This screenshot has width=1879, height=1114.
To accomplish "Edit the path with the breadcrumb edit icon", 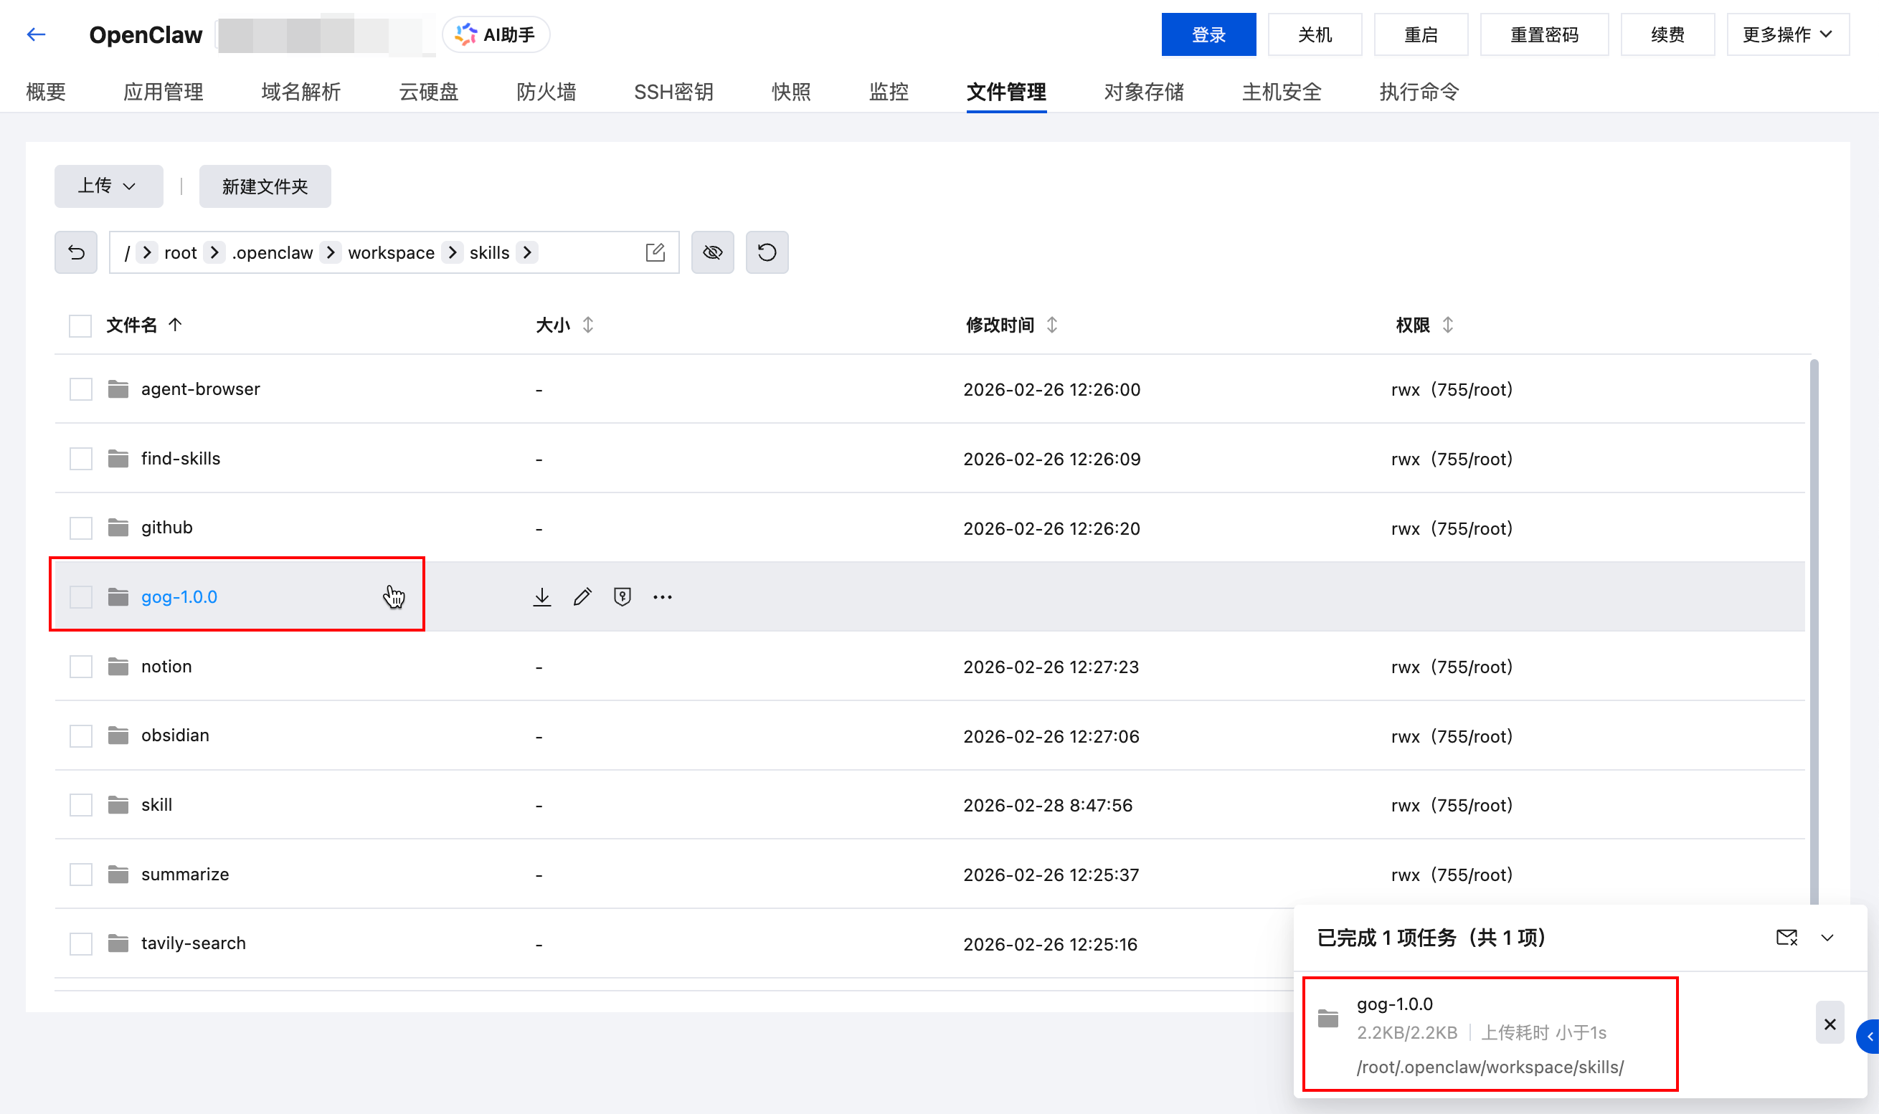I will [655, 252].
